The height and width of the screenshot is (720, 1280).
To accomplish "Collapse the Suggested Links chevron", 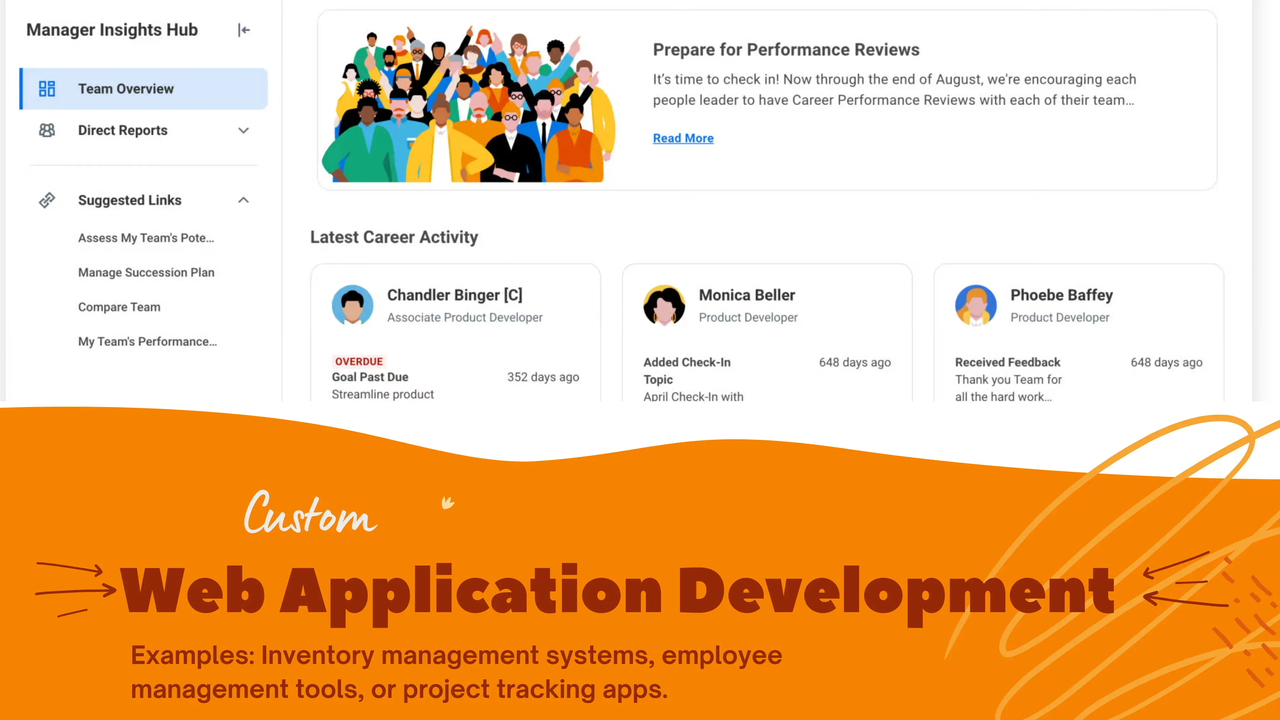I will click(x=244, y=200).
